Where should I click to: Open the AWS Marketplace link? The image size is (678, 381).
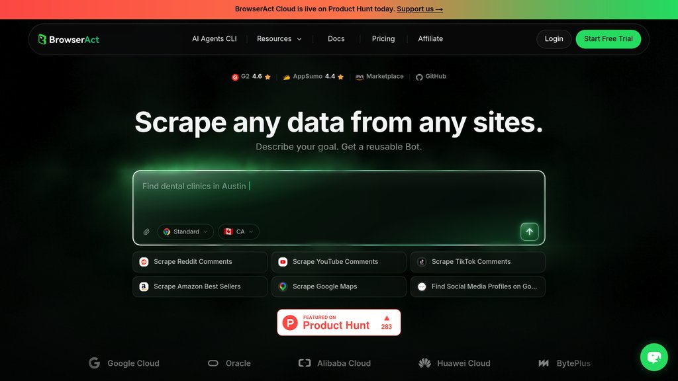point(379,77)
